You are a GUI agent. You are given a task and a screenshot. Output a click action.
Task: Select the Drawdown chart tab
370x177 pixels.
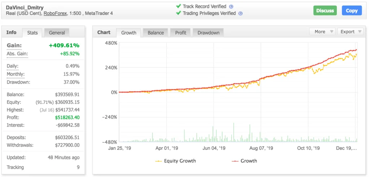click(x=208, y=33)
